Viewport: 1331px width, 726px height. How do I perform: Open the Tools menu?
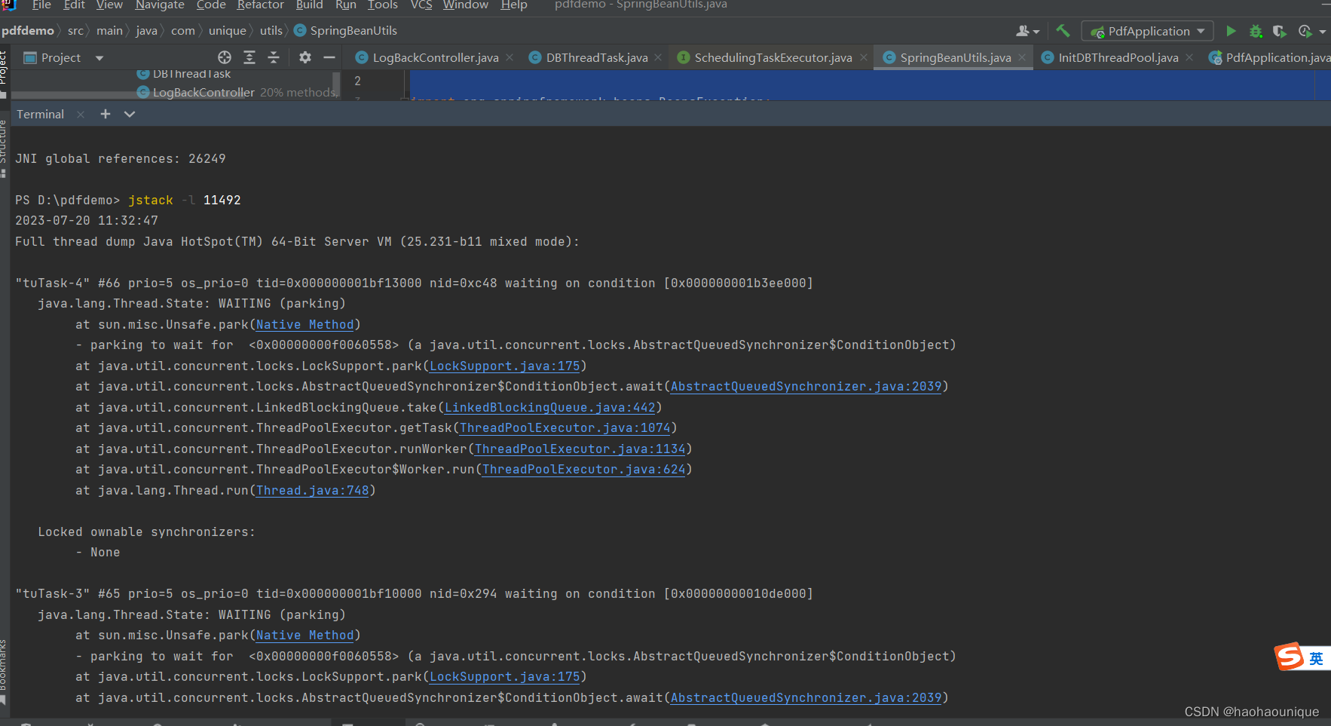click(x=383, y=5)
